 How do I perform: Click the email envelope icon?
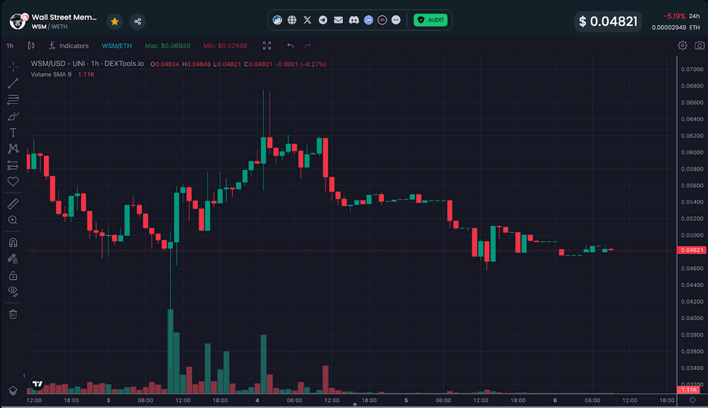click(x=338, y=20)
